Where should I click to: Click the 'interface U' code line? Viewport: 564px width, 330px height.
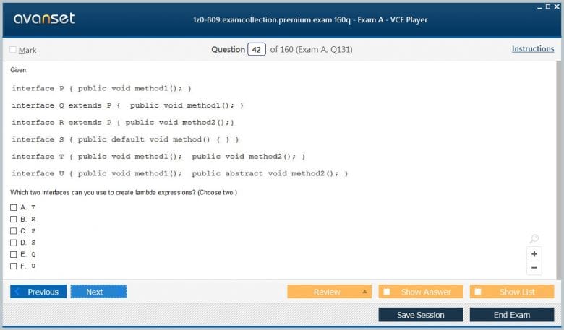(x=180, y=174)
